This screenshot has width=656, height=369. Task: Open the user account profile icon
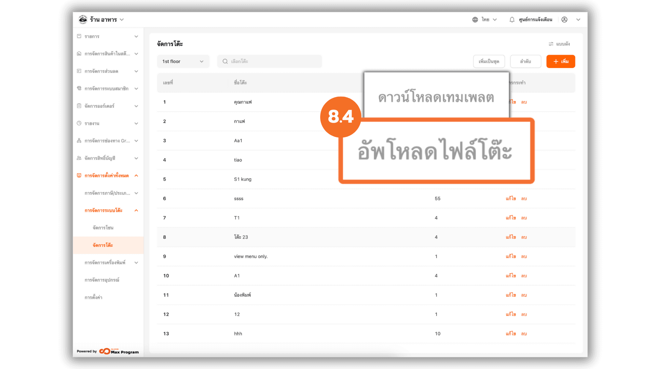pos(564,20)
